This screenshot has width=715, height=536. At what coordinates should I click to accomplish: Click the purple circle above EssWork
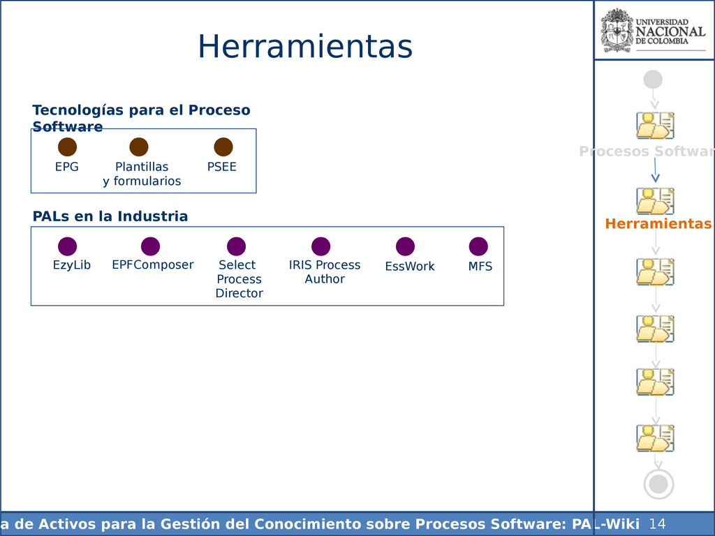[406, 246]
